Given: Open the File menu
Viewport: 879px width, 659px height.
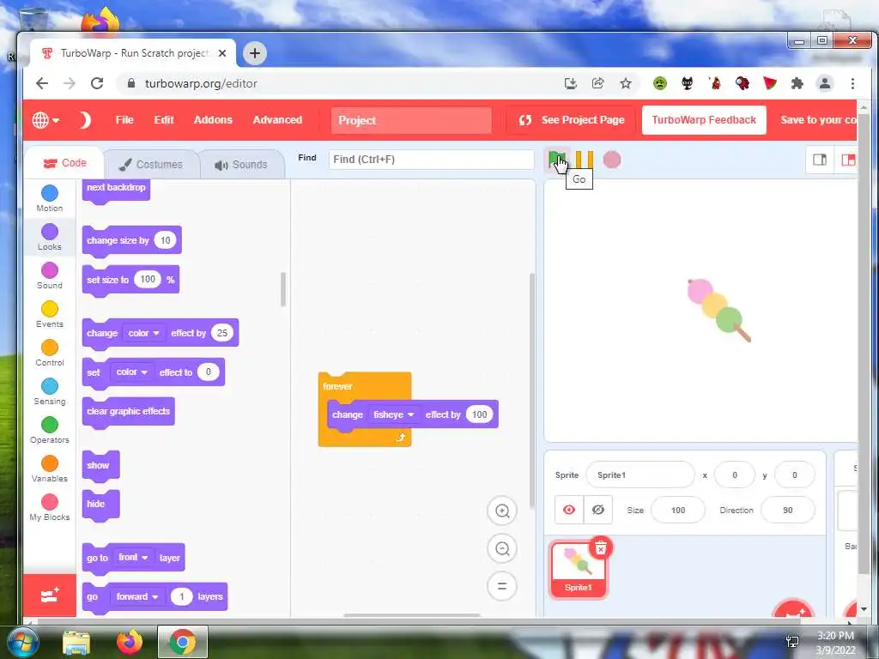Looking at the screenshot, I should coord(124,120).
